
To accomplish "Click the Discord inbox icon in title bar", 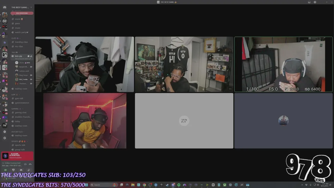I will (x=309, y=2).
